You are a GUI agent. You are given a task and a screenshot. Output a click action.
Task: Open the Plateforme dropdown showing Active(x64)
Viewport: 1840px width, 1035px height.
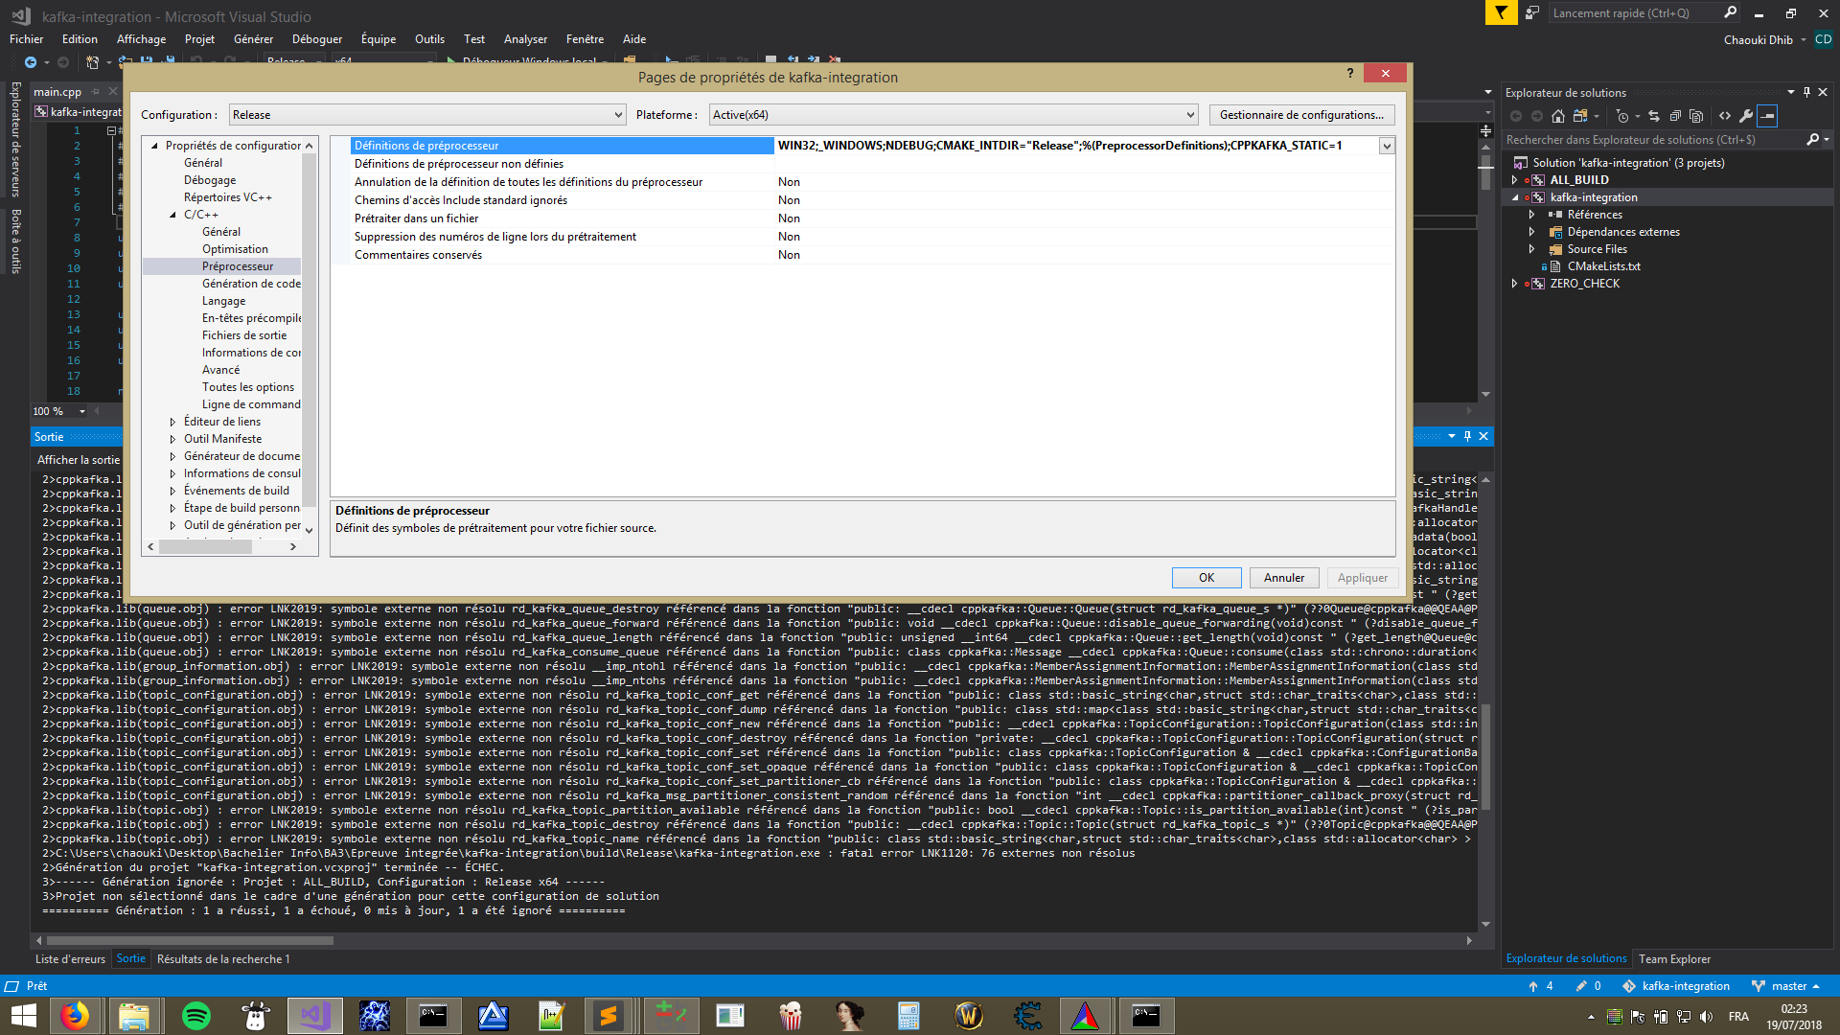(954, 115)
